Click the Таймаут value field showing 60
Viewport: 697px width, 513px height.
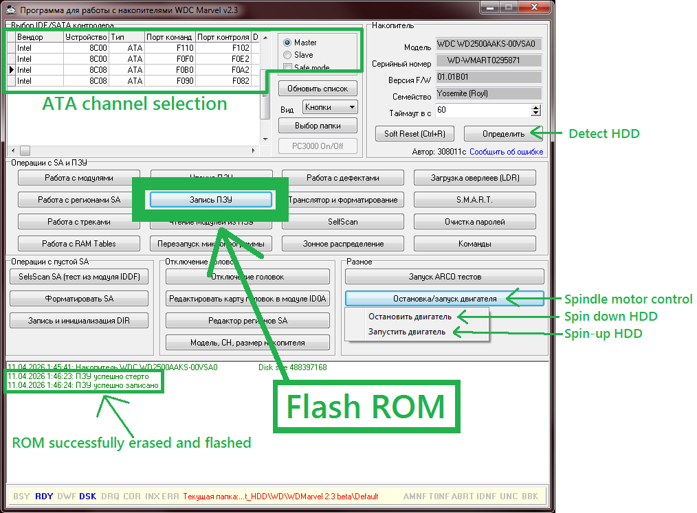[x=483, y=110]
